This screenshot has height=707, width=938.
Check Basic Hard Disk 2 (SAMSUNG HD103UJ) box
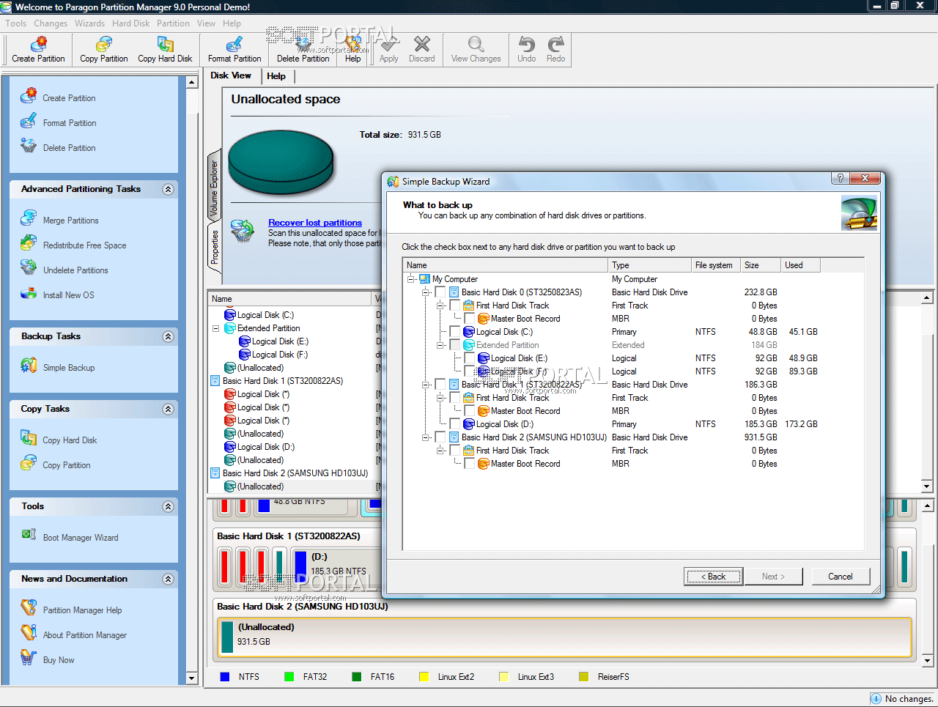point(440,437)
